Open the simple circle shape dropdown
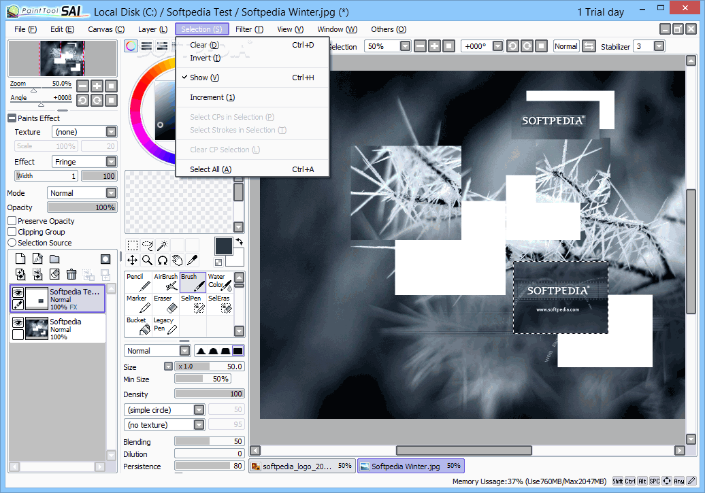The height and width of the screenshot is (493, 705). [x=199, y=410]
